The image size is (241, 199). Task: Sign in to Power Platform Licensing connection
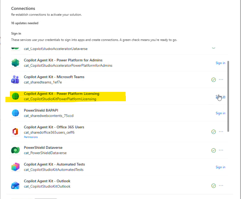220,97
